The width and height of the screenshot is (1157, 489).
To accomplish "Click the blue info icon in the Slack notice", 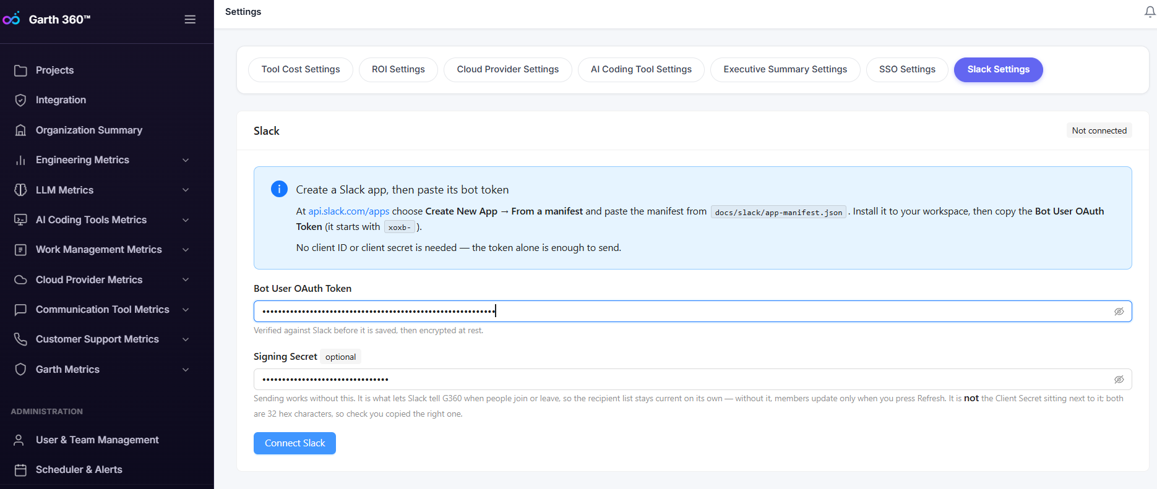I will (279, 189).
